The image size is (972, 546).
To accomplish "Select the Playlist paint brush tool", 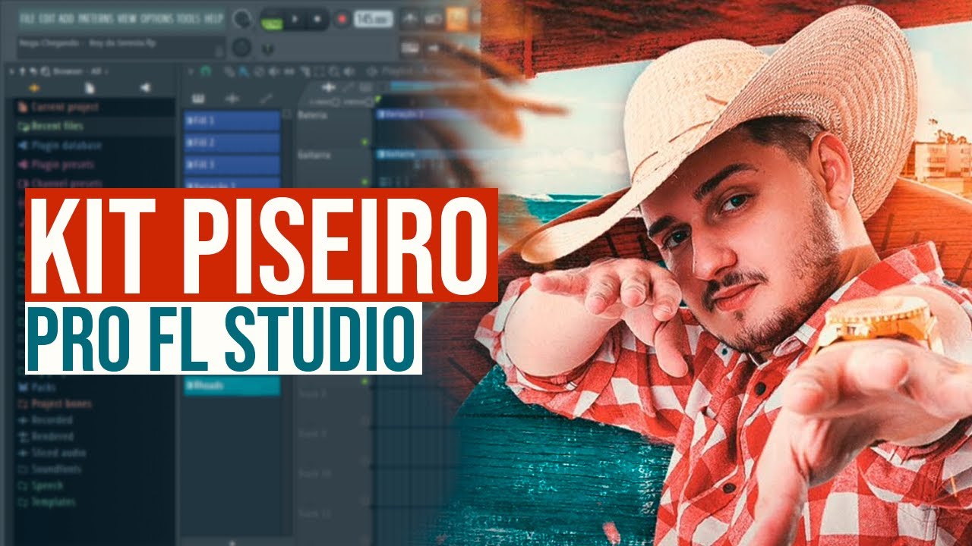I will pyautogui.click(x=244, y=71).
